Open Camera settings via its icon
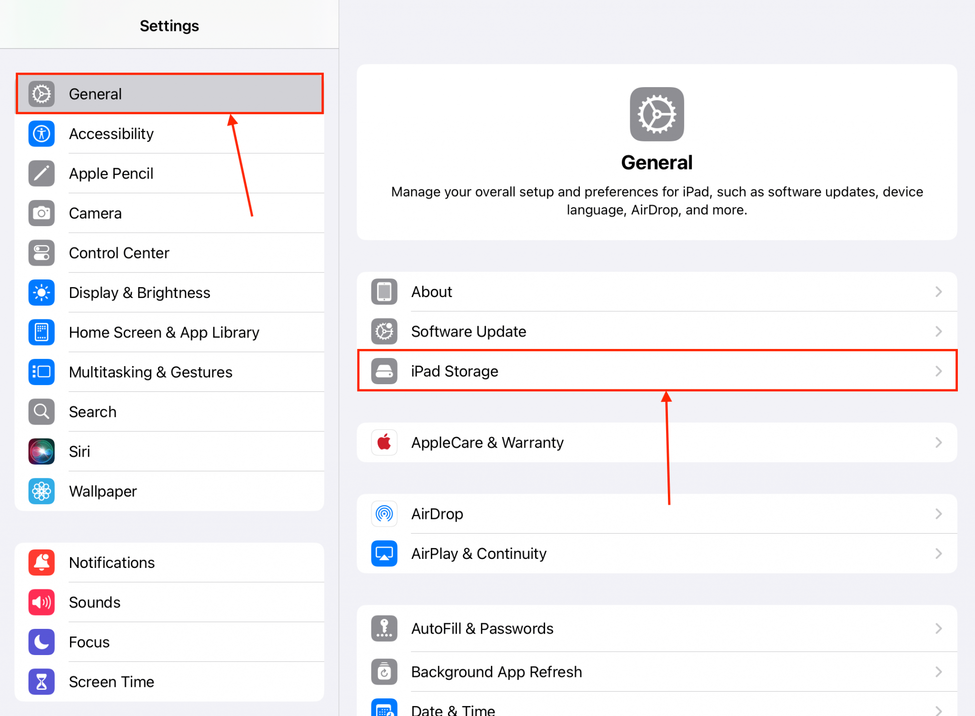The image size is (975, 716). coord(41,213)
